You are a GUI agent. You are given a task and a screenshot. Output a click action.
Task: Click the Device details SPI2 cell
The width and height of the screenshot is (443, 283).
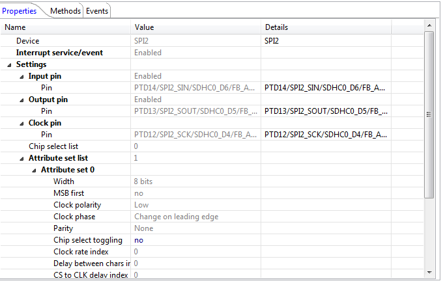[326, 41]
